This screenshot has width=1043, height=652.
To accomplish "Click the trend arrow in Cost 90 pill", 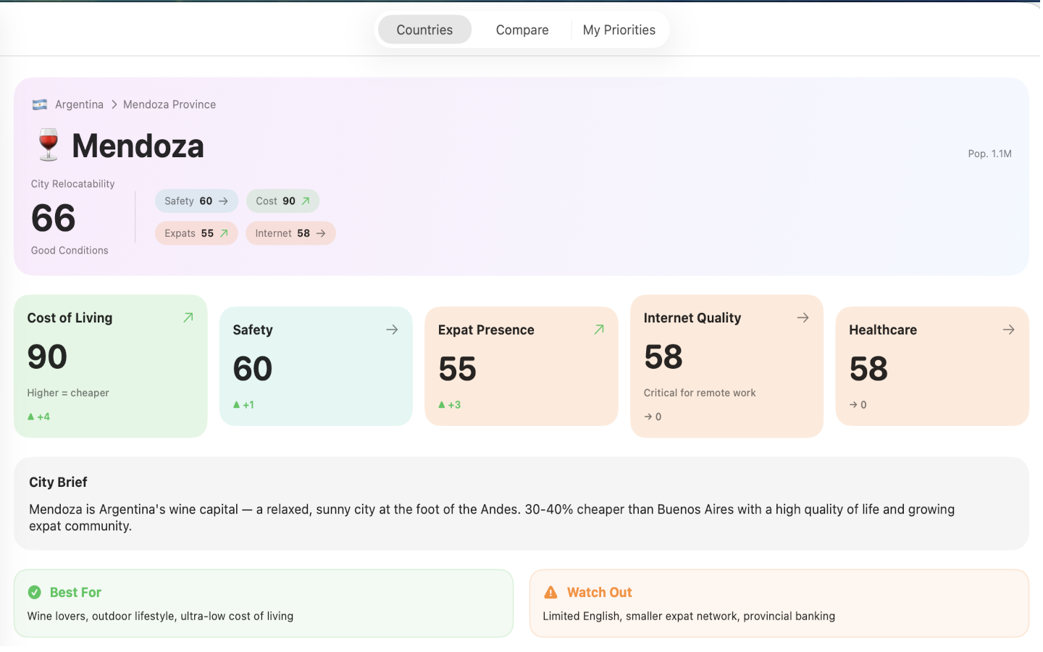I will [306, 201].
